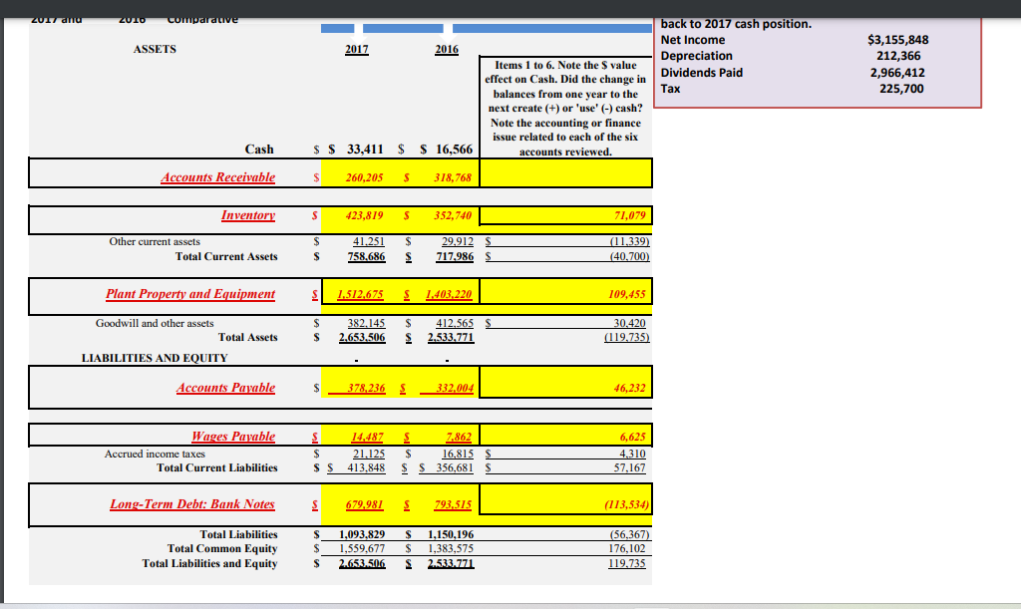Viewport: 1021px width, 609px height.
Task: Select Goodwill 2016 value 412,565
Action: (x=455, y=323)
